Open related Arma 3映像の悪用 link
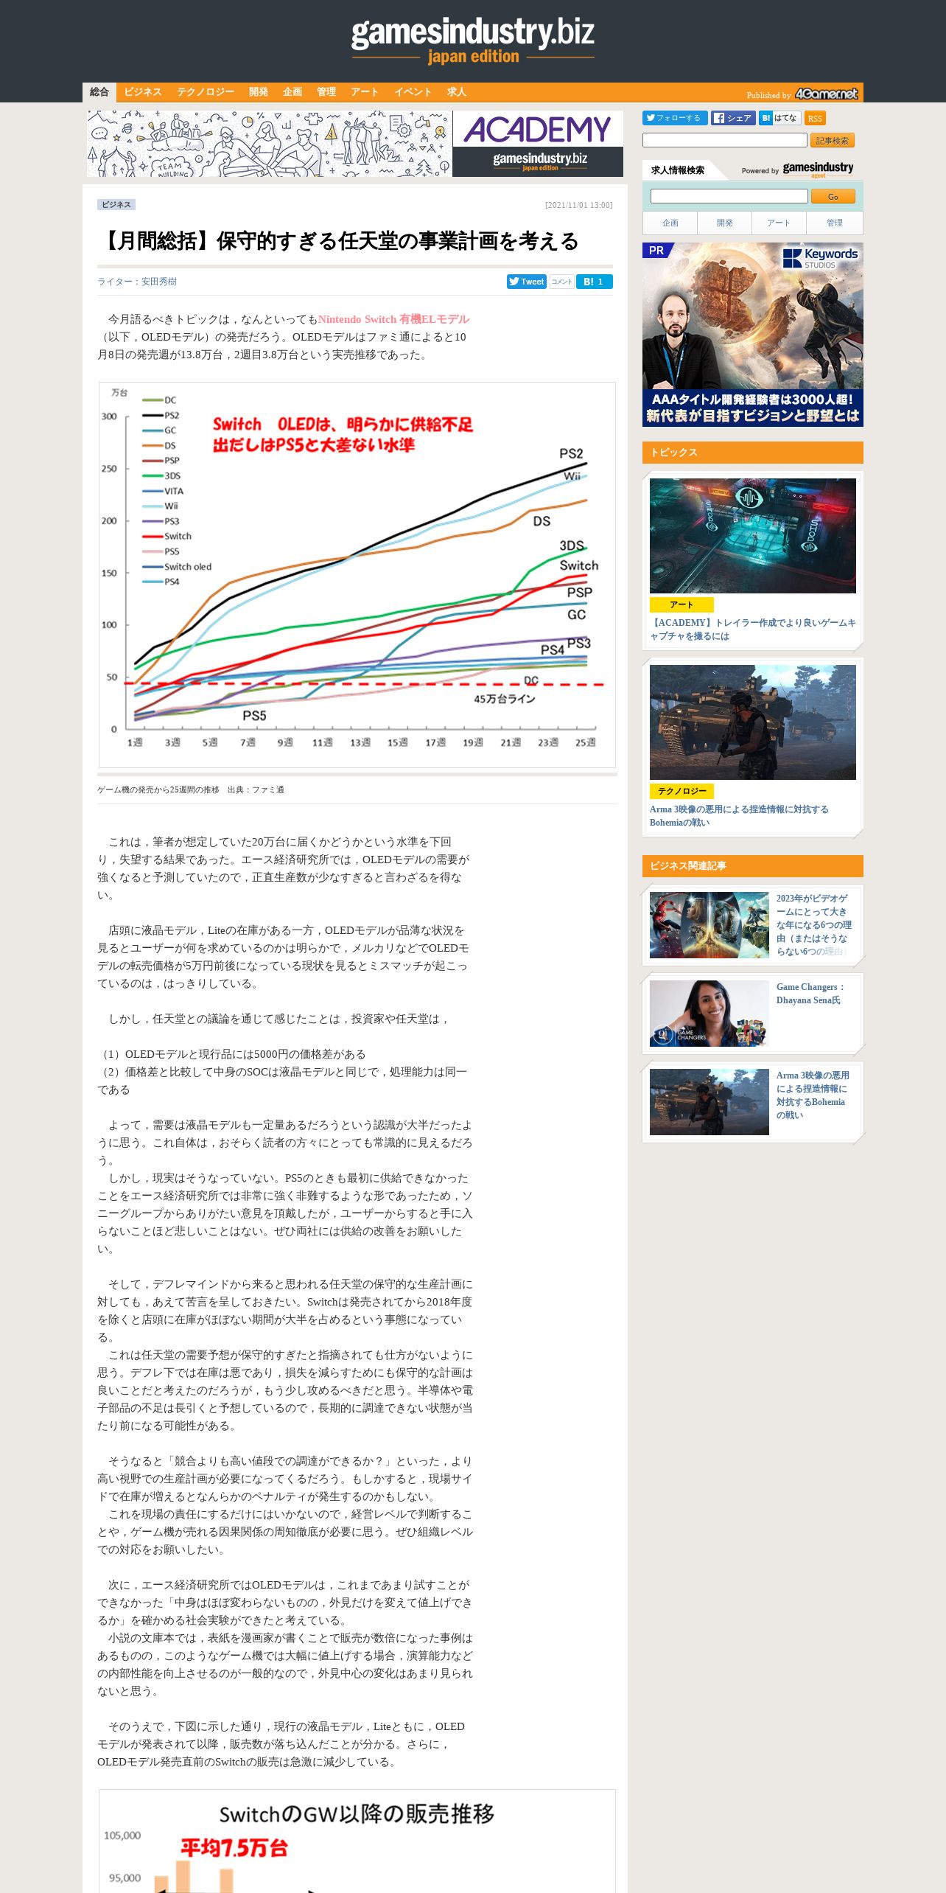Viewport: 946px width, 1893px height. 813,1095
